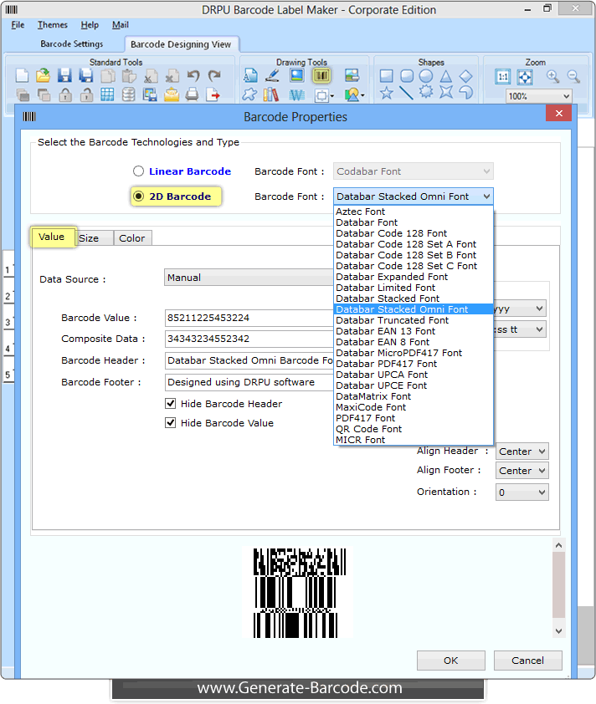The height and width of the screenshot is (704, 596).
Task: Toggle the grid display icon
Action: pyautogui.click(x=107, y=94)
